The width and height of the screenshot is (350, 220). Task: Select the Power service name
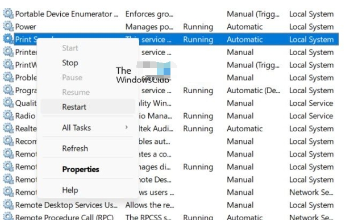[26, 27]
